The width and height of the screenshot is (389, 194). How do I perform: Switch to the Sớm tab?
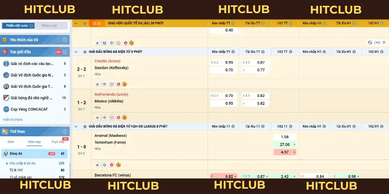11,142
